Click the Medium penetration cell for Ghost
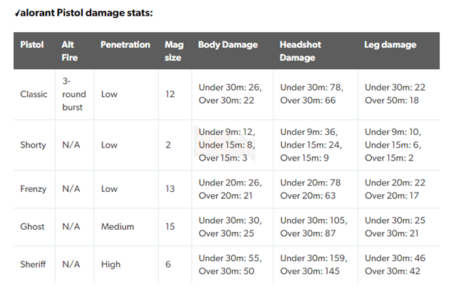449x289 pixels. [x=118, y=226]
